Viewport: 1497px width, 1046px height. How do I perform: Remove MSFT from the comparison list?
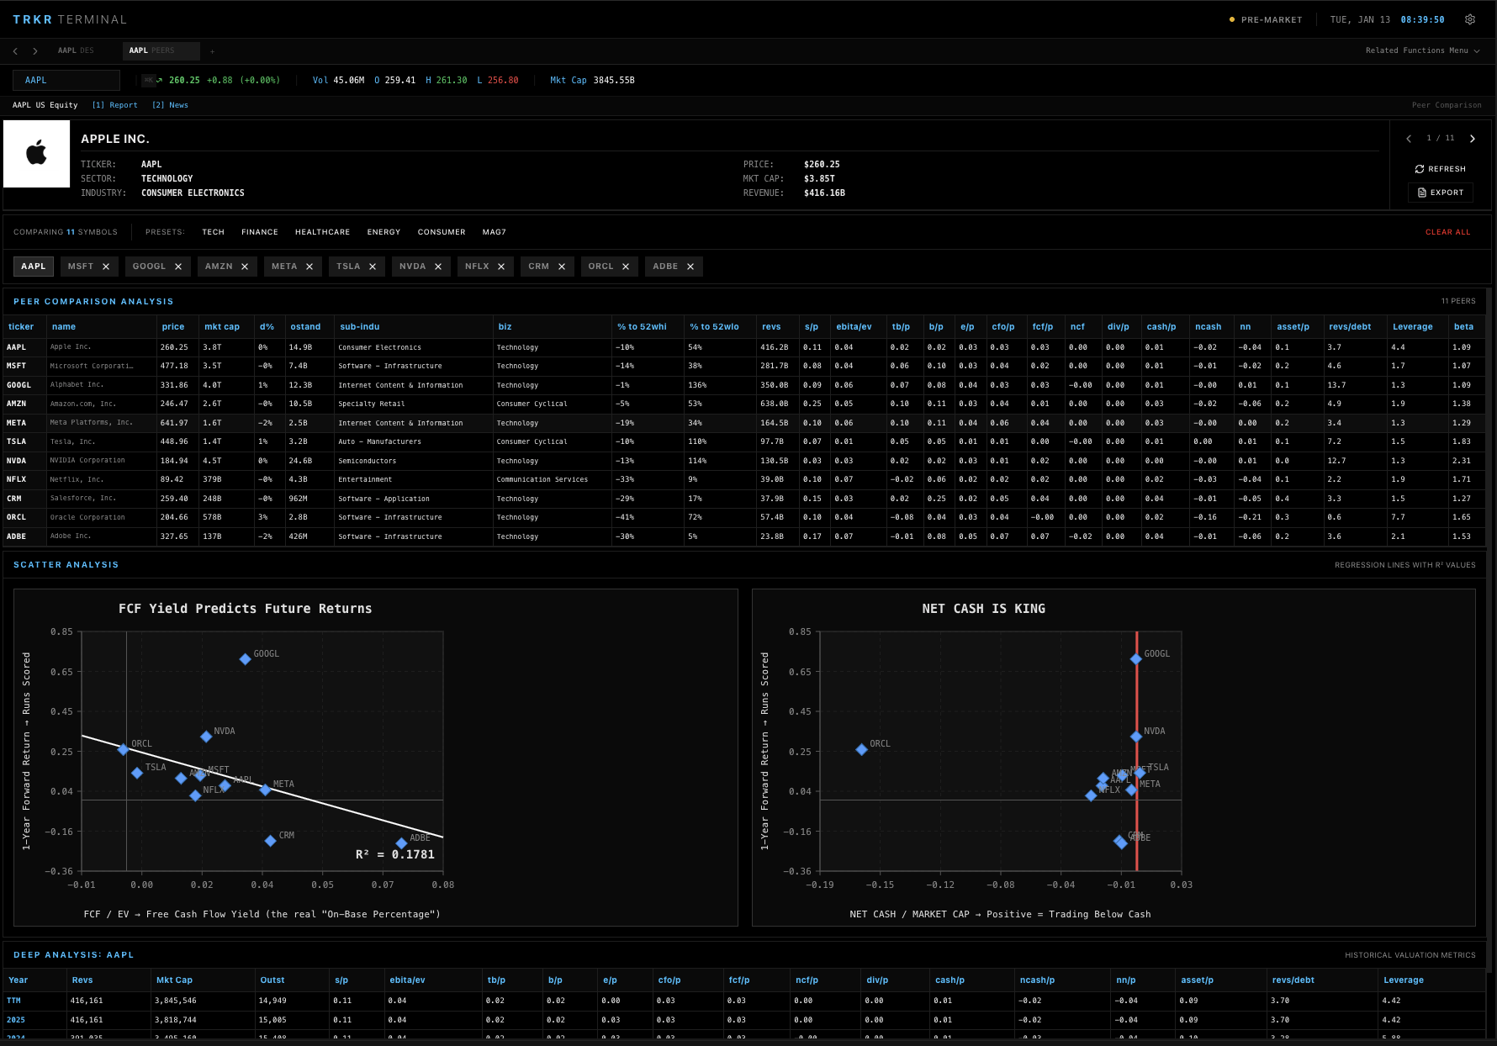pos(106,267)
